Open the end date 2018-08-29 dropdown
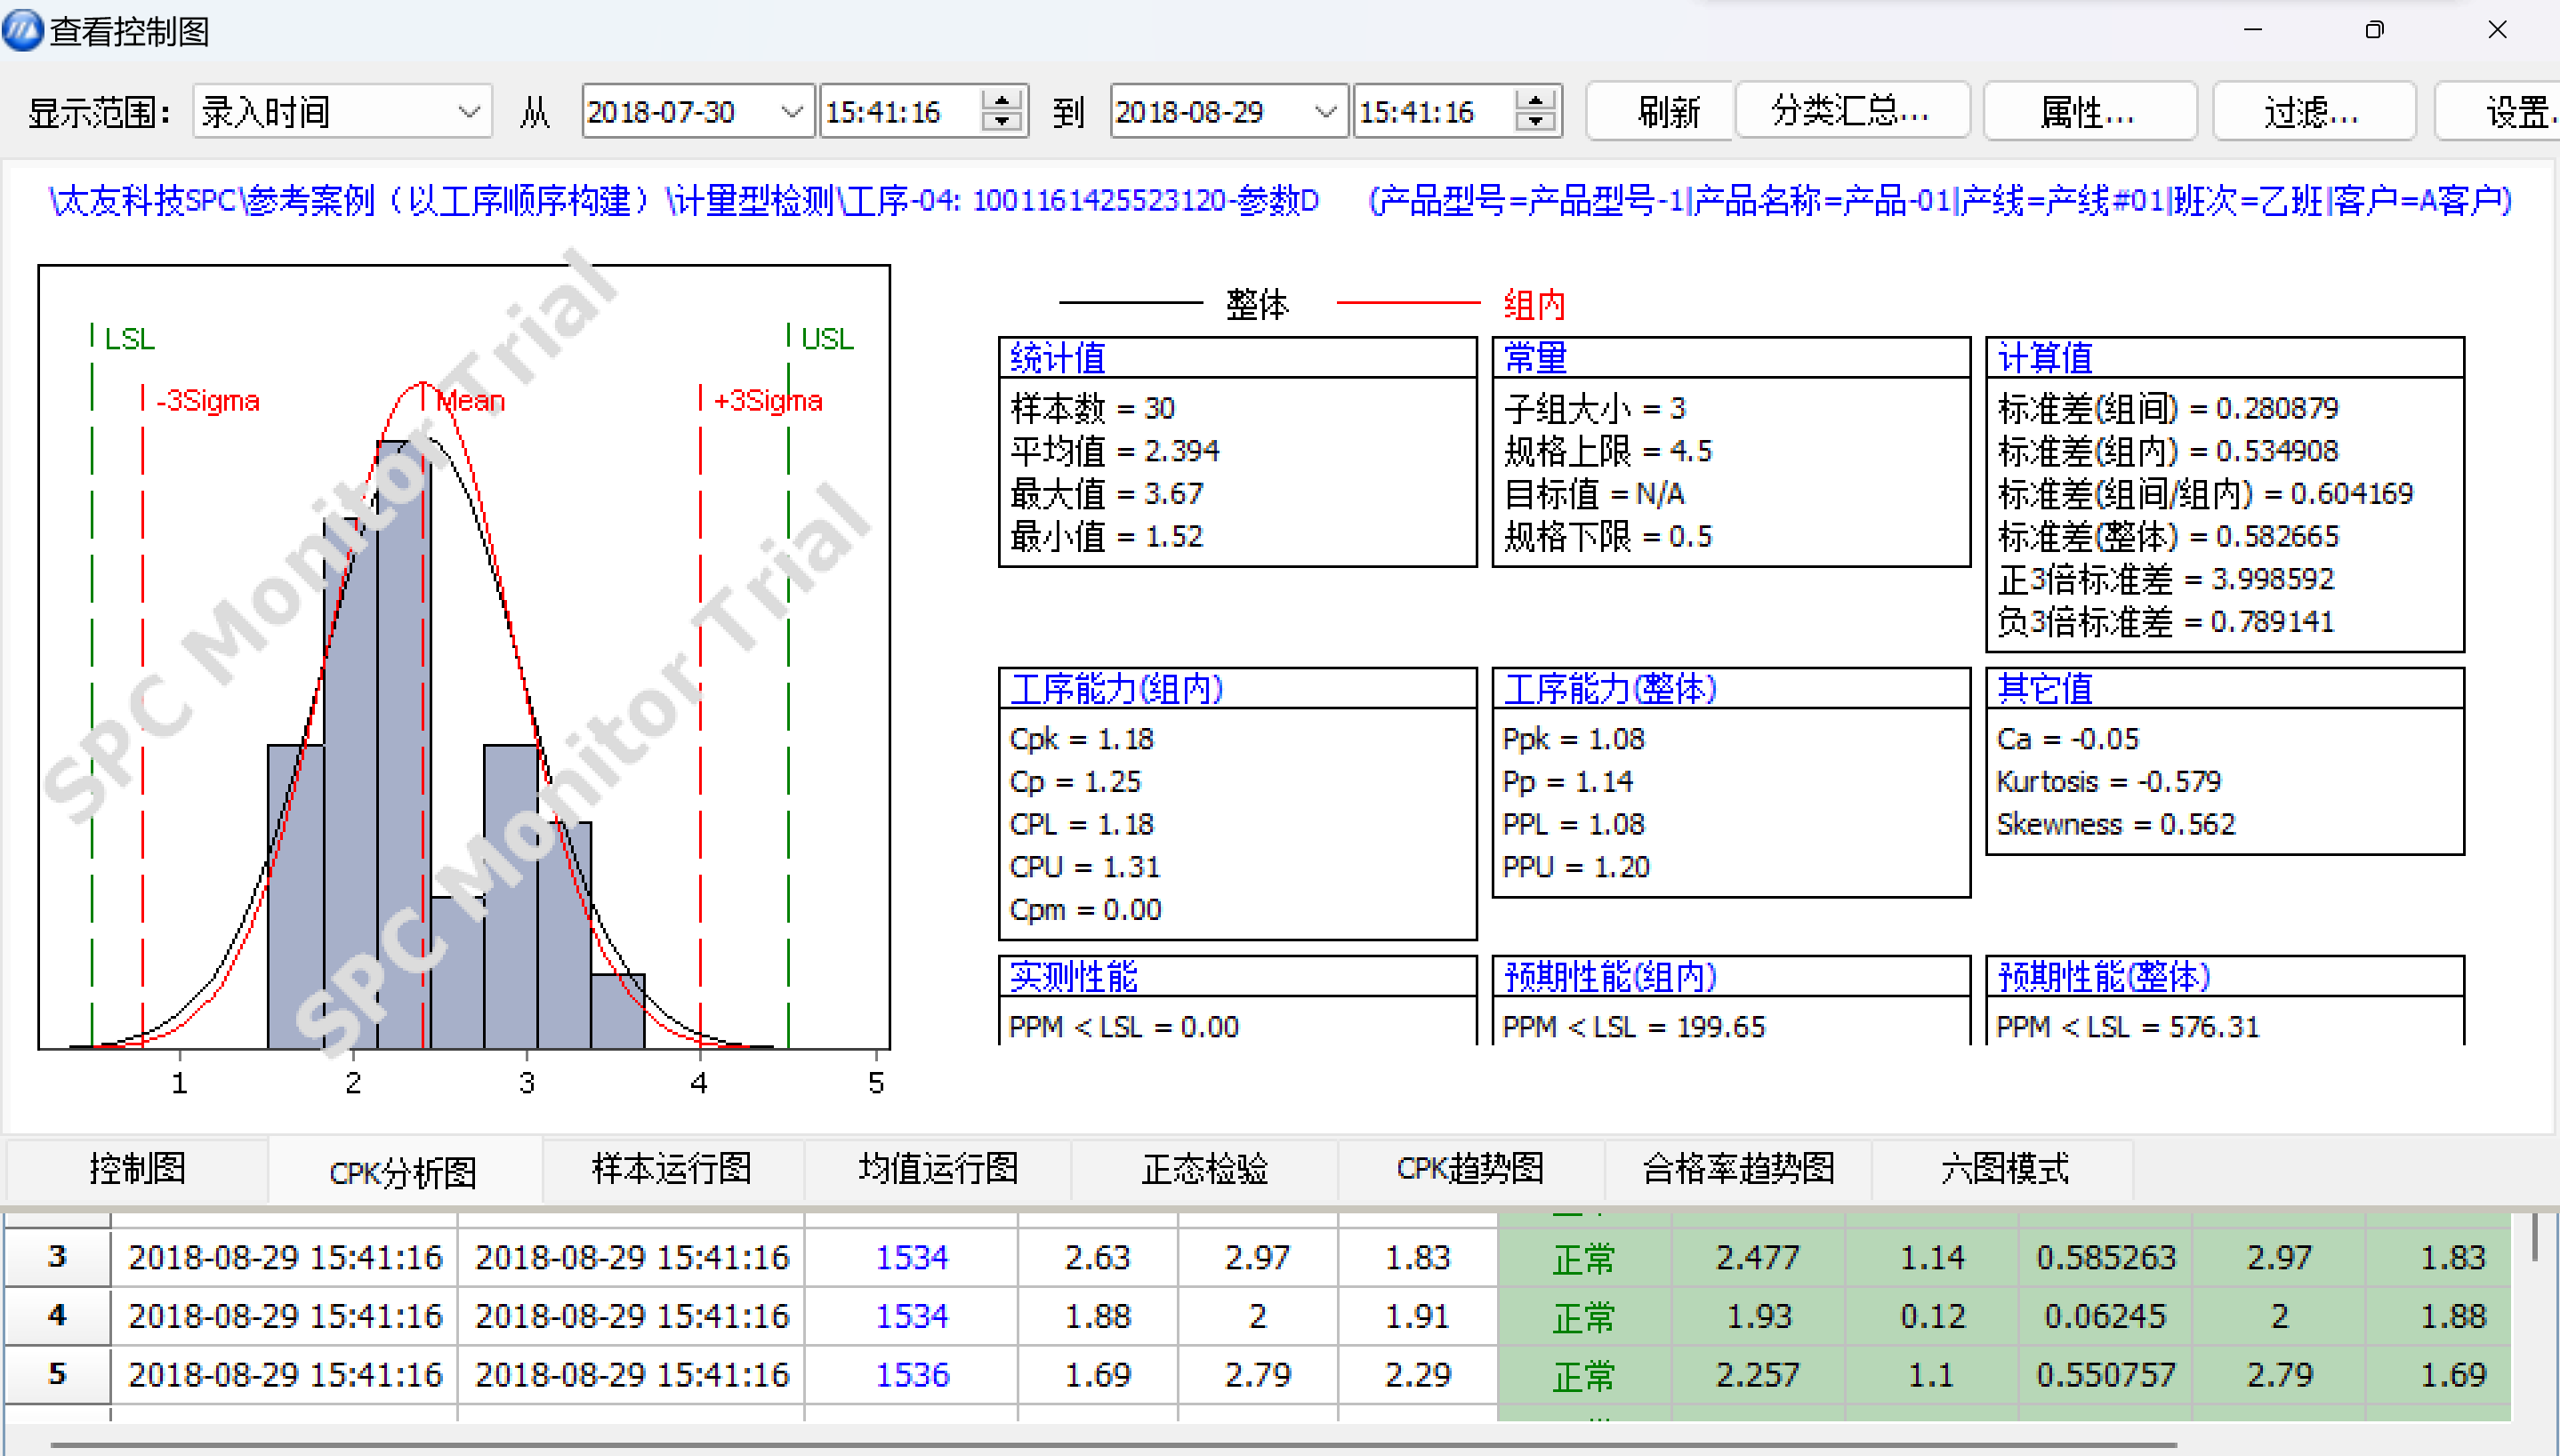The image size is (2560, 1456). 1325,111
